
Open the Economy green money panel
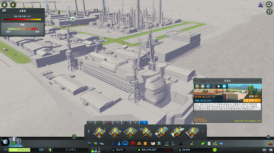[x=203, y=144]
